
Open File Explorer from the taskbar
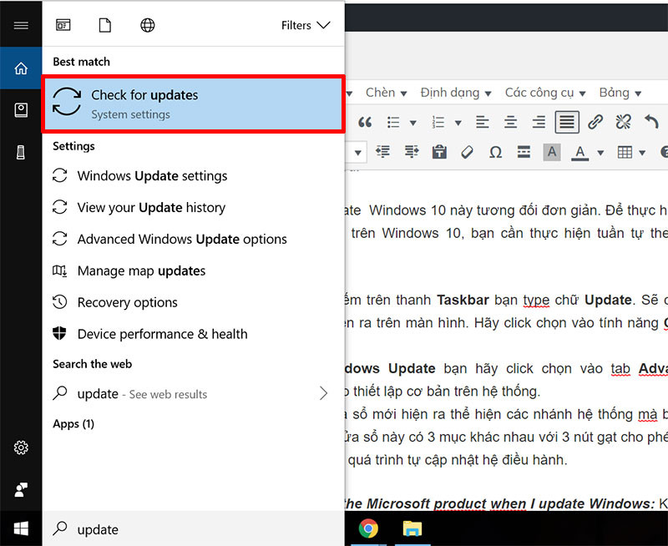click(x=412, y=528)
